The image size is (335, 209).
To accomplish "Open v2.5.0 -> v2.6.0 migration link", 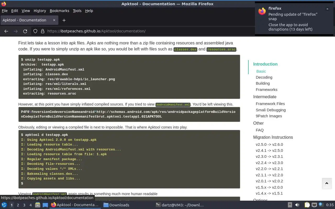I will point(269,144).
